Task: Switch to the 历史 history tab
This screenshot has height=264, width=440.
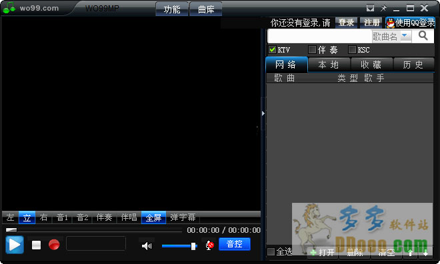Action: click(x=413, y=65)
